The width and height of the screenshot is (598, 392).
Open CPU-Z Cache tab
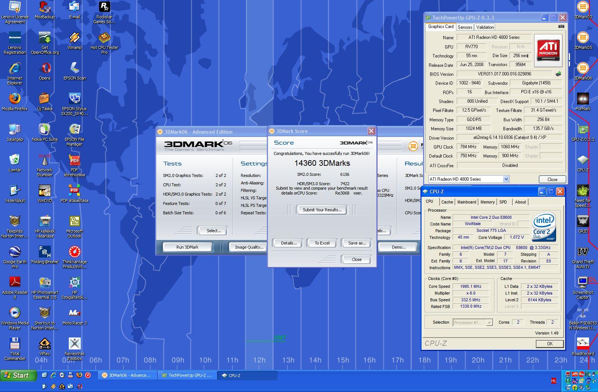click(447, 202)
